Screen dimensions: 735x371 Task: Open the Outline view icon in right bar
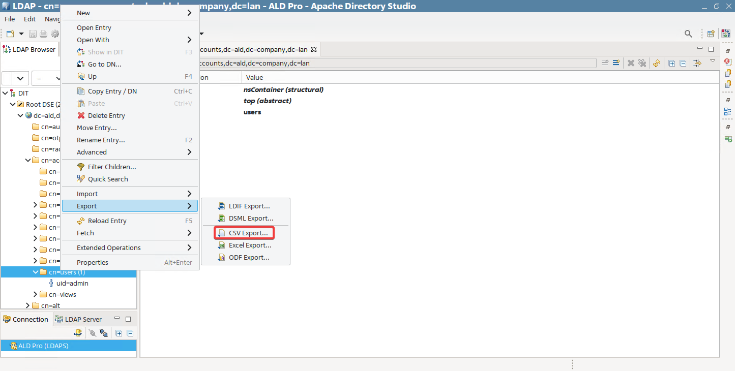pos(728,111)
